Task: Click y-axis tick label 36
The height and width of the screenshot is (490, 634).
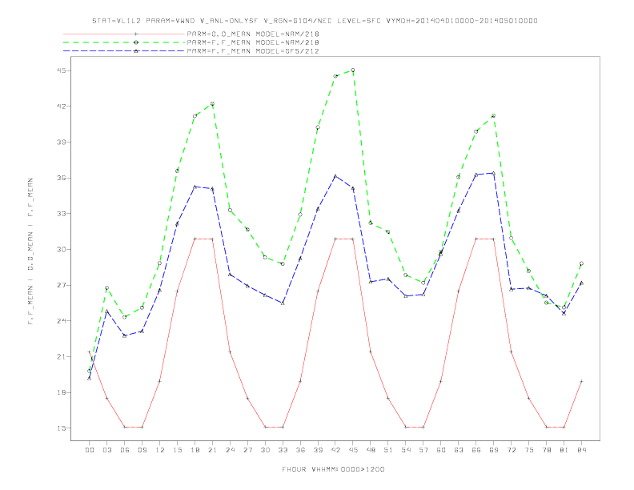Action: tap(62, 178)
